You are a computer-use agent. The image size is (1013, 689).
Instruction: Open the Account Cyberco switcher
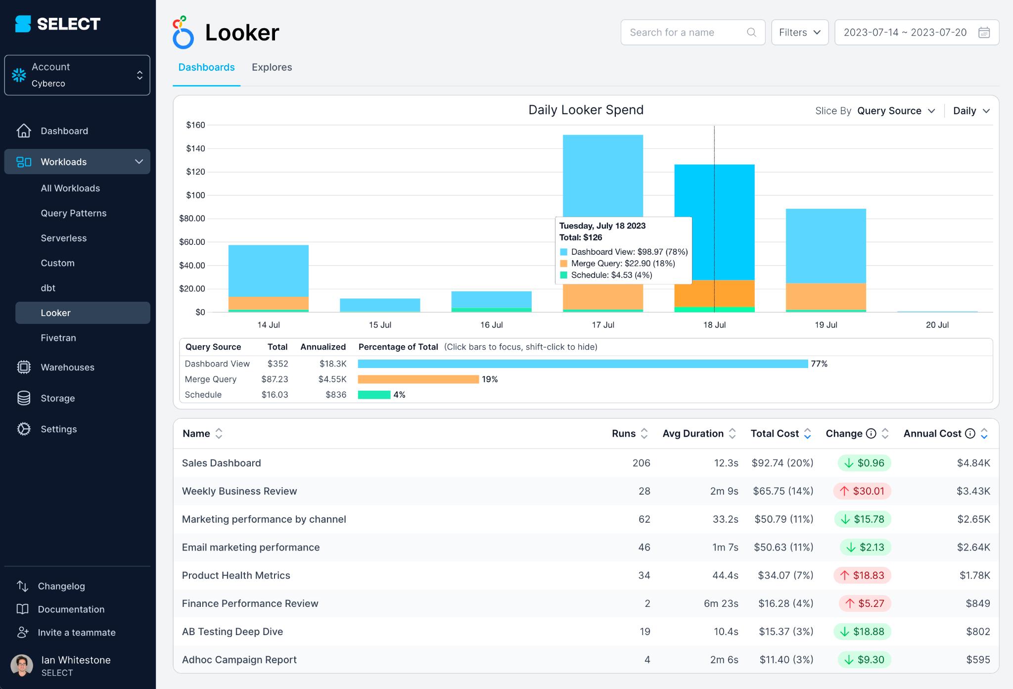coord(77,75)
